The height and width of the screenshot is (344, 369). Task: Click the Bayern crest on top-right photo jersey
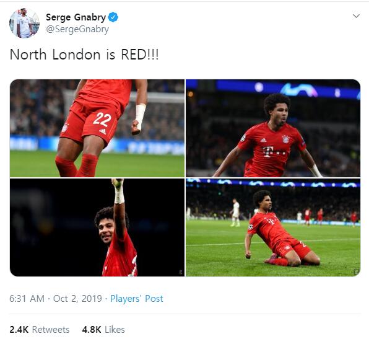pyautogui.click(x=285, y=139)
